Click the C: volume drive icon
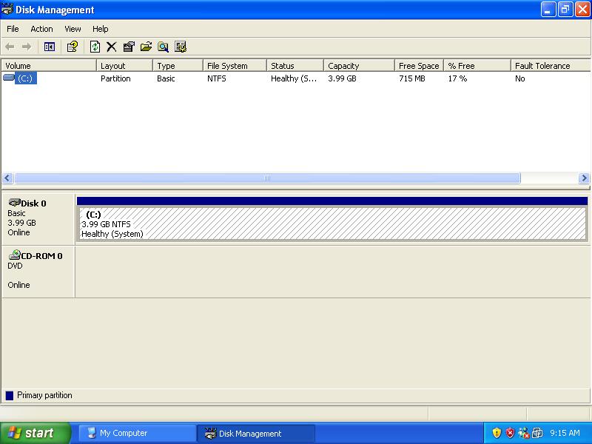Screen dimensions: 592x444 click(x=9, y=78)
